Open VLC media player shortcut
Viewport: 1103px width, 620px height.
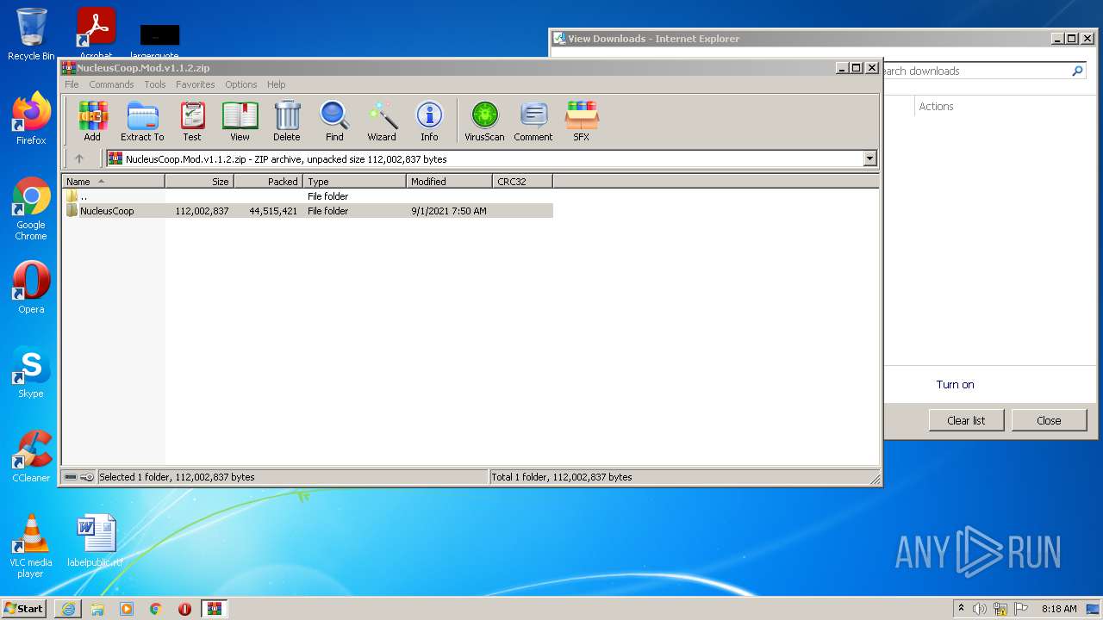pyautogui.click(x=31, y=546)
